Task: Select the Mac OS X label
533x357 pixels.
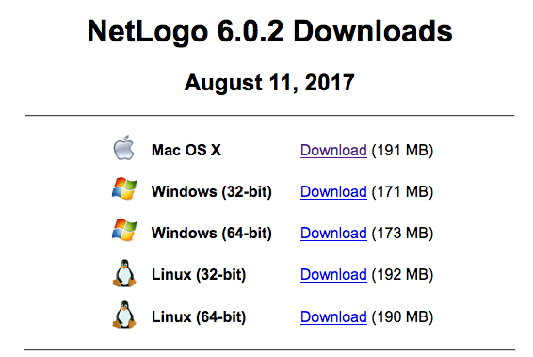Action: (186, 150)
